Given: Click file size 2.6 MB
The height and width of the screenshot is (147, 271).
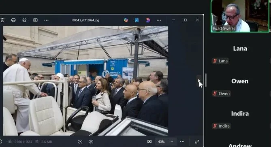Looking at the screenshot, I should pyautogui.click(x=47, y=142).
